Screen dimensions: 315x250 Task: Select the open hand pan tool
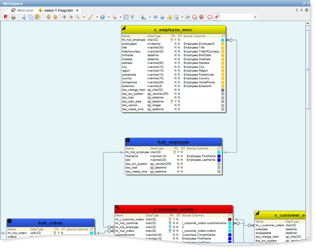48,17
